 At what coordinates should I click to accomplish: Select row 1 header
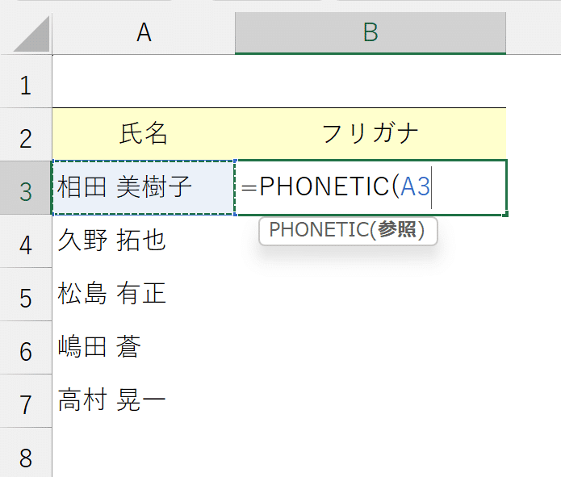[26, 82]
